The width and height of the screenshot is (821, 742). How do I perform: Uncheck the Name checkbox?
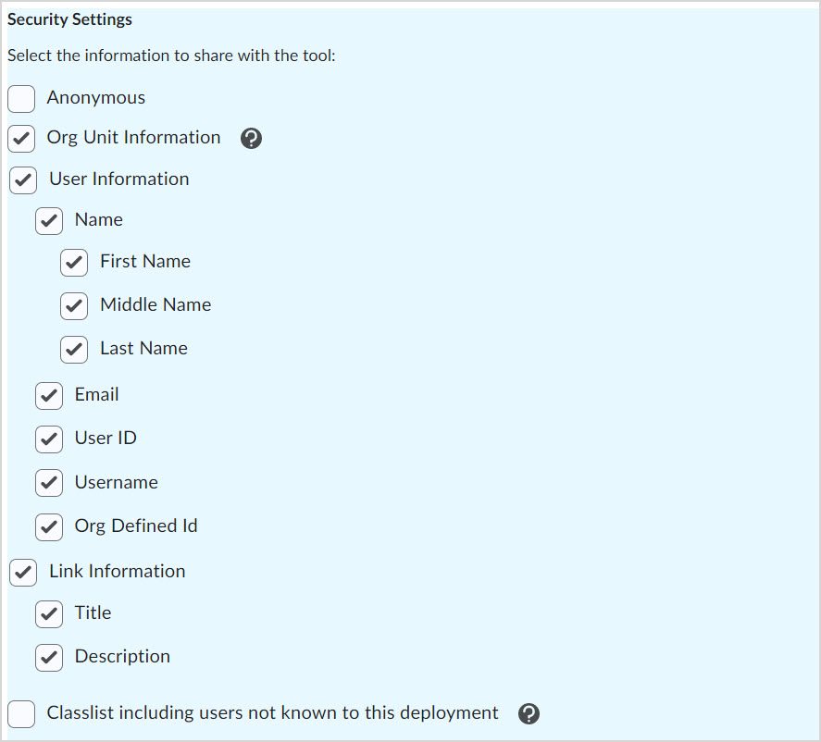(x=49, y=220)
